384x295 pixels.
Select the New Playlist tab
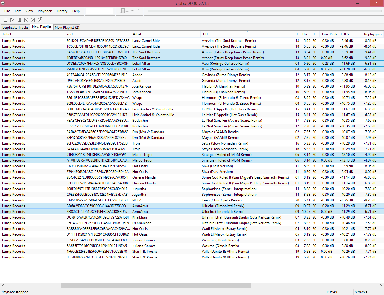[x=42, y=27]
